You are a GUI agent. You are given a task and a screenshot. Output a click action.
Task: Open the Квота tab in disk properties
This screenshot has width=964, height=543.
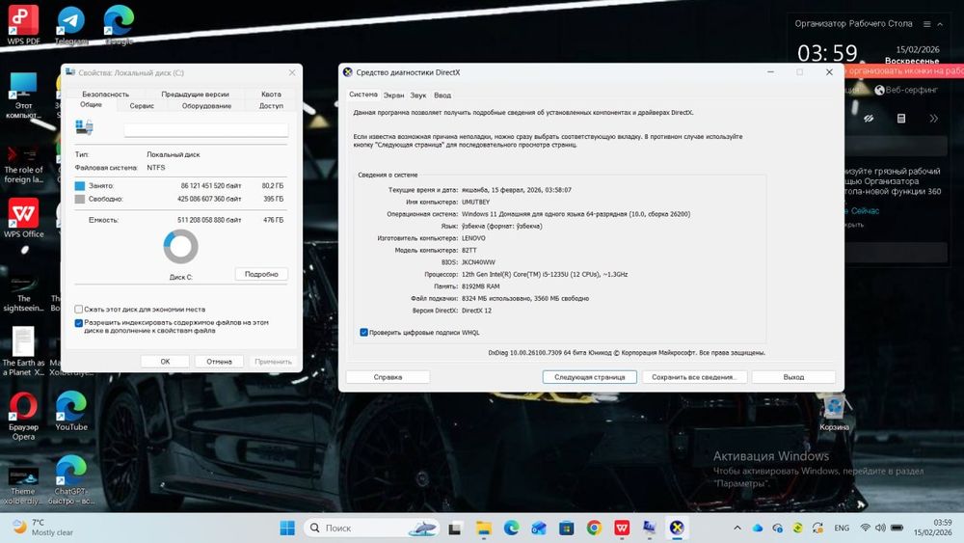coord(271,95)
